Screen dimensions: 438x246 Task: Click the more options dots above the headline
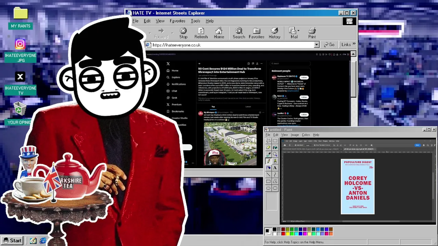(261, 64)
